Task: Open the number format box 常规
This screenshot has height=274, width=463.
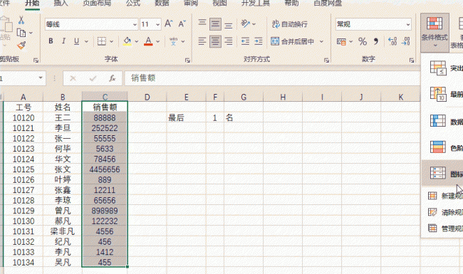Action: (373, 24)
